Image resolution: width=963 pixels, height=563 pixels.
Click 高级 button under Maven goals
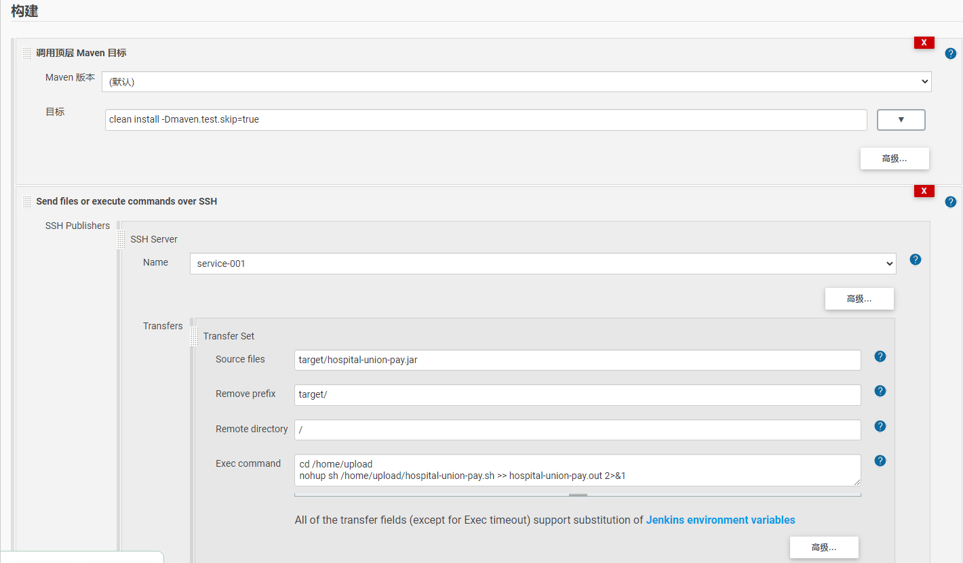(x=894, y=159)
